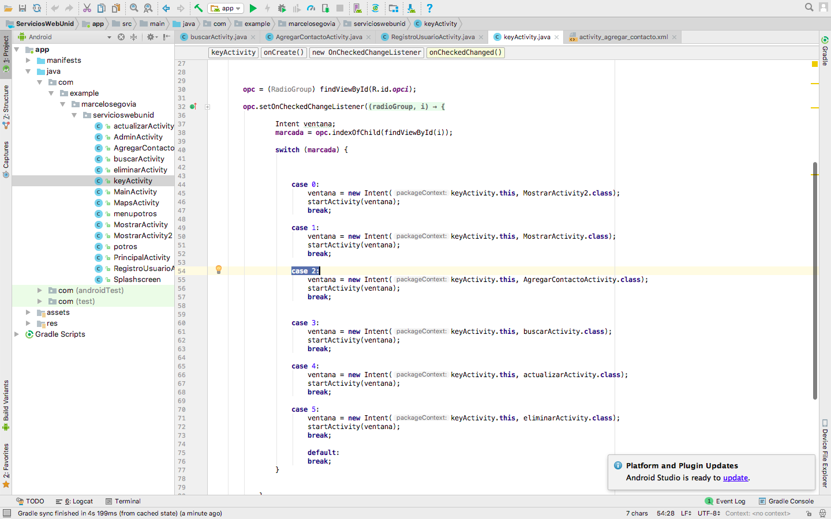Toggle code fold at line 32

207,107
